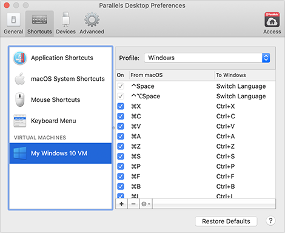Viewport: 285px width, 233px height.
Task: Click the Windows logo of My Windows 10 VM
Action: click(20, 154)
